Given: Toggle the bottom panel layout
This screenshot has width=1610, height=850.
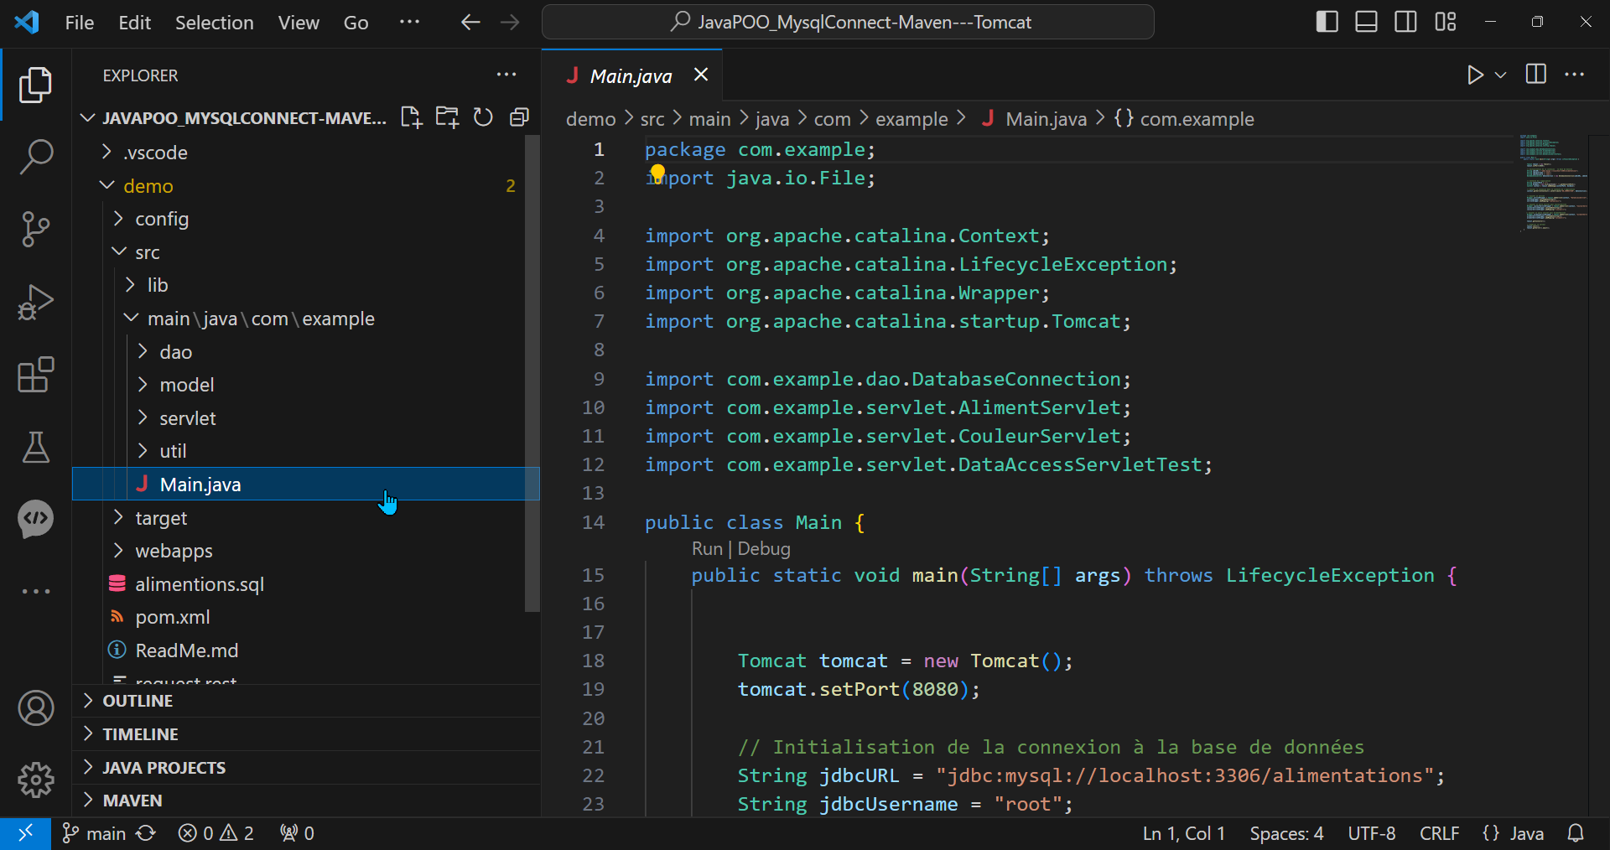Looking at the screenshot, I should 1366,22.
